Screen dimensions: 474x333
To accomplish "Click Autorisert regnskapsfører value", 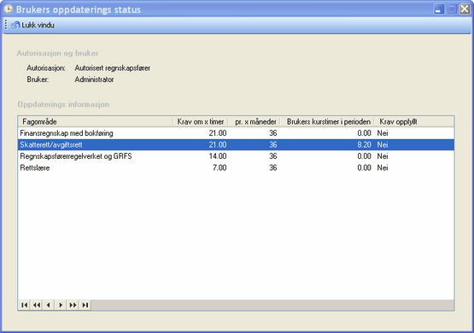I will point(113,68).
